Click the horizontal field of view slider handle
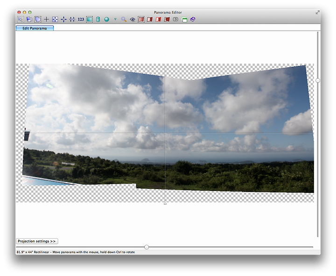The height and width of the screenshot is (276, 336). coord(147,247)
